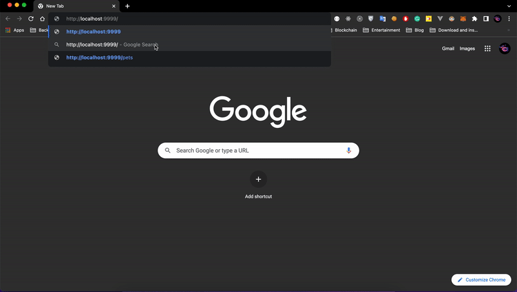Screen dimensions: 517x292
Task: Open the Google account avatar on page
Action: [x=505, y=48]
